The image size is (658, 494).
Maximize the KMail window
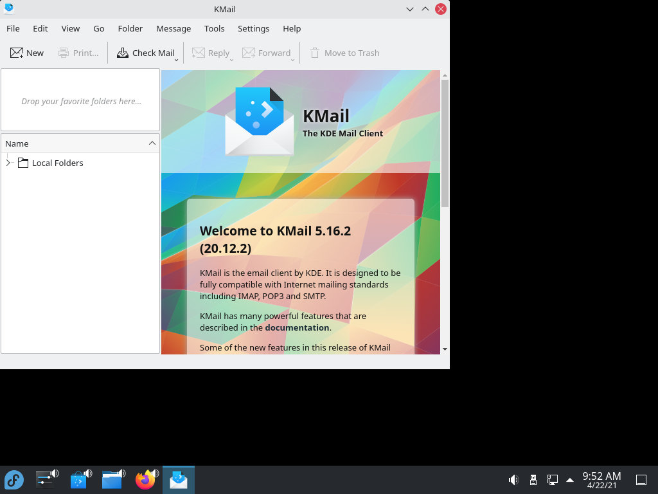[x=425, y=9]
